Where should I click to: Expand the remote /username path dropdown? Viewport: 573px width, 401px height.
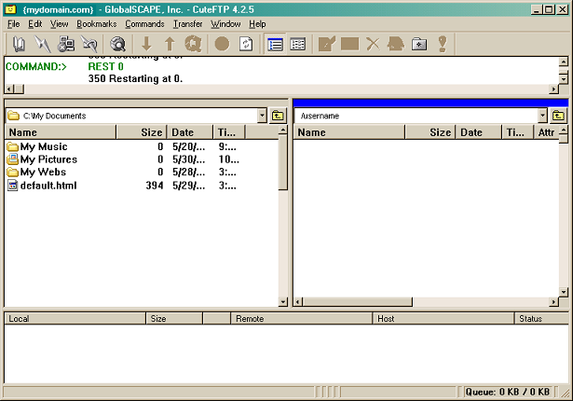[542, 116]
